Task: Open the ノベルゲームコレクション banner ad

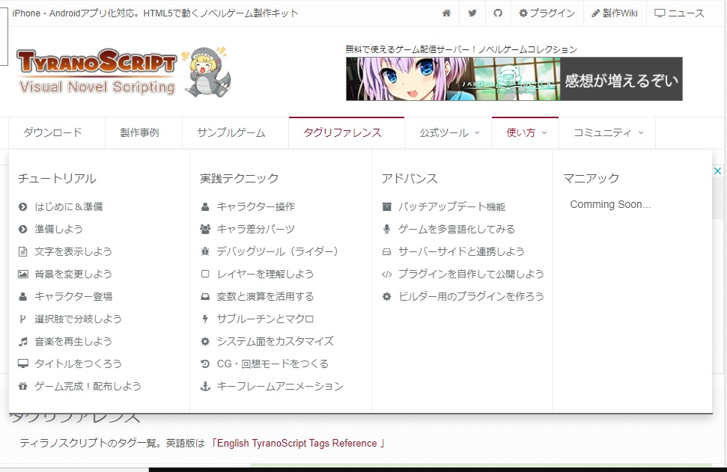Action: pyautogui.click(x=514, y=79)
